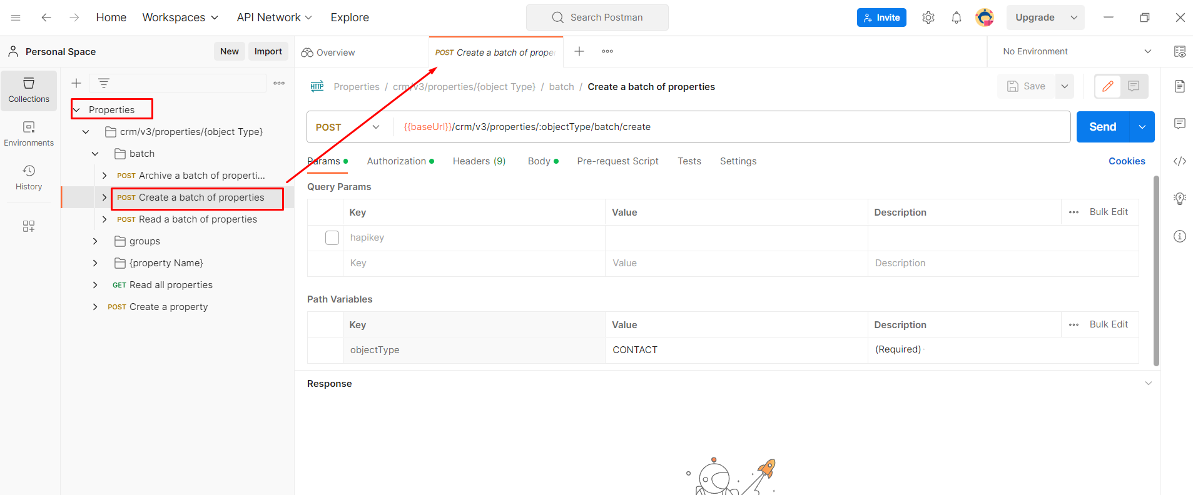Open the Save options dropdown arrow

coord(1065,86)
